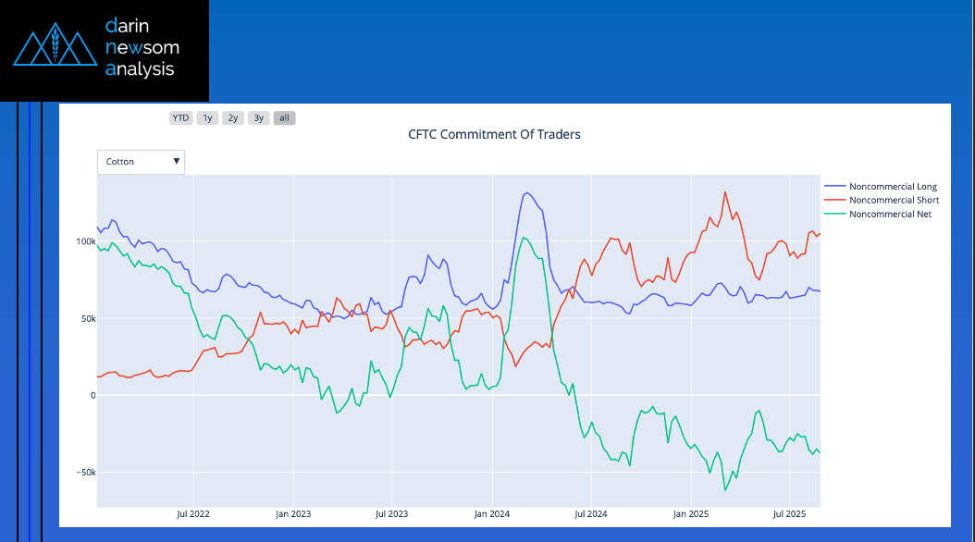Show the full history with the all button

[284, 117]
